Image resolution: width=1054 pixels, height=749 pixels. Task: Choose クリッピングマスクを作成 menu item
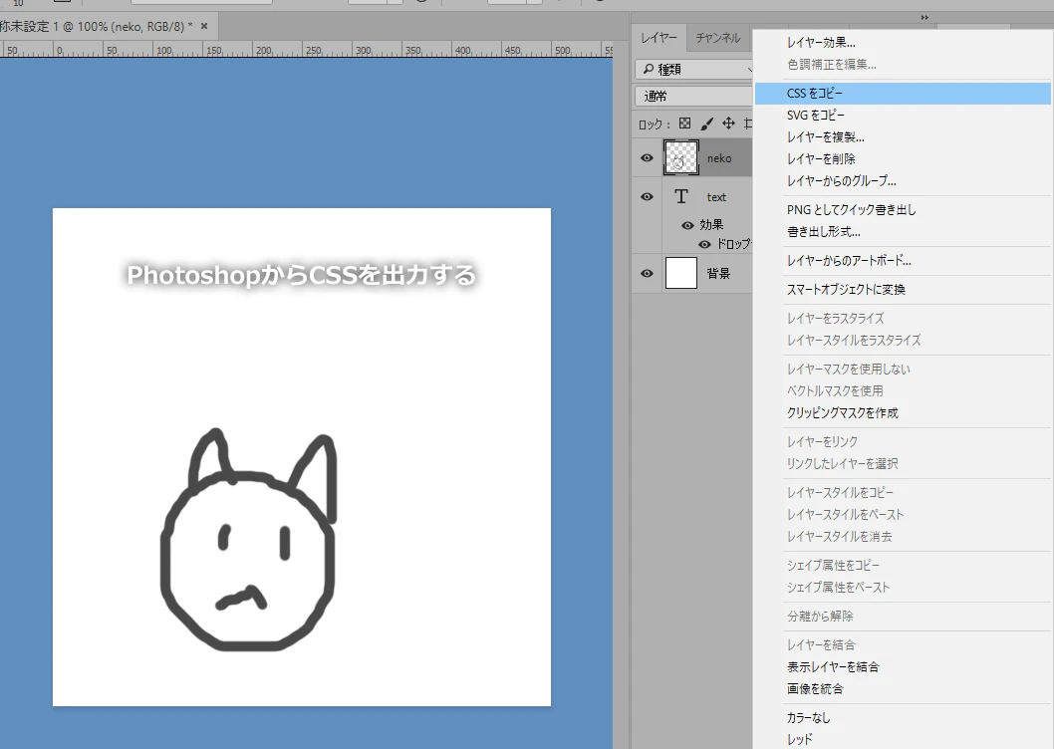[x=903, y=413]
